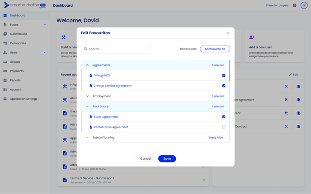Save the favourites changes
This screenshot has height=194, width=311.
click(x=167, y=158)
